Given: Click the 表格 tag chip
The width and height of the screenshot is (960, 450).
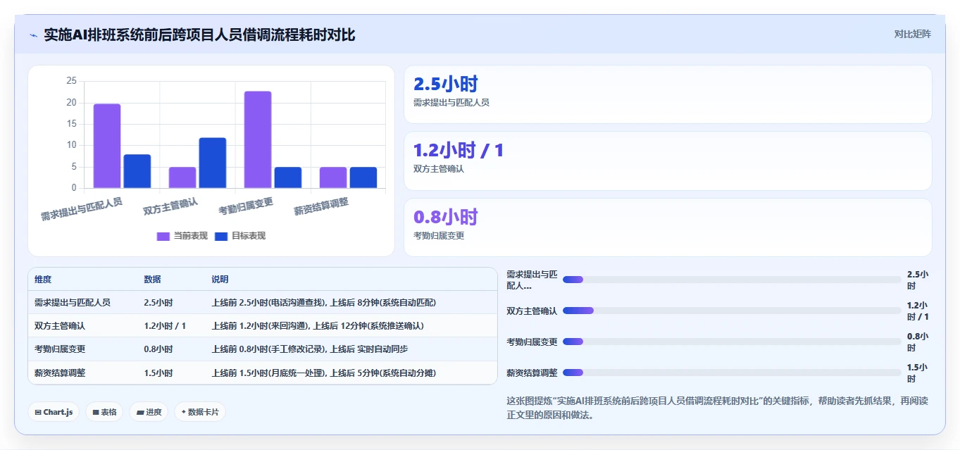Looking at the screenshot, I should coord(104,412).
